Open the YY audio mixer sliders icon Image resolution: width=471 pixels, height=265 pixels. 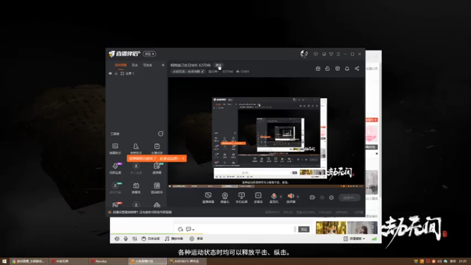(135, 238)
